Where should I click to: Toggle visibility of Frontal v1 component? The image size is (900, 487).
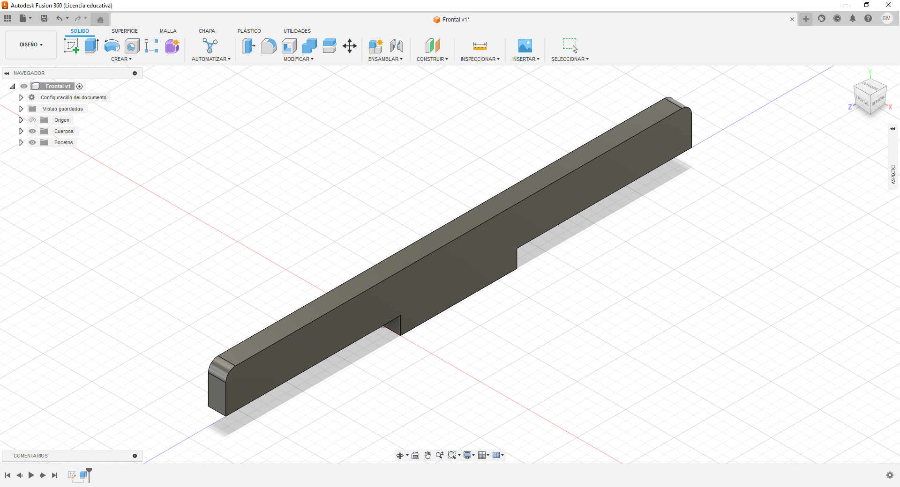(x=24, y=86)
